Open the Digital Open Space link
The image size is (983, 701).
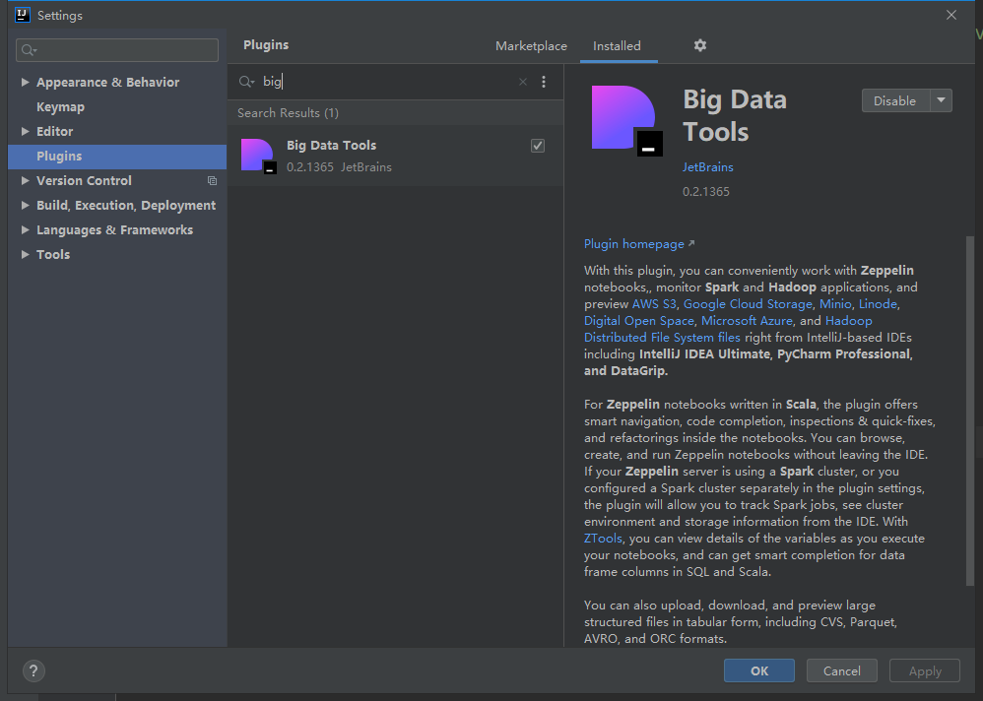pyautogui.click(x=639, y=321)
